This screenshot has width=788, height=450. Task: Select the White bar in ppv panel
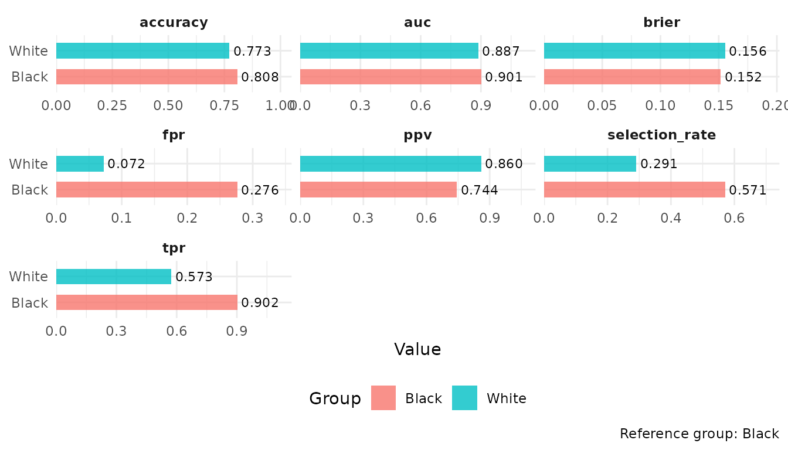(390, 163)
